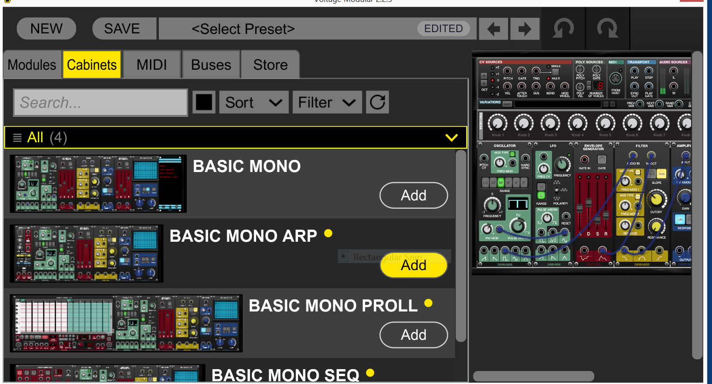The image size is (712, 384).
Task: Click the undo arrow icon
Action: click(x=563, y=29)
